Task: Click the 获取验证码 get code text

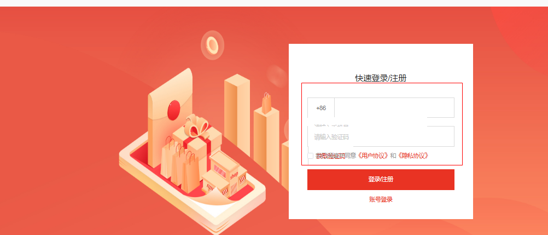Action: [x=331, y=156]
